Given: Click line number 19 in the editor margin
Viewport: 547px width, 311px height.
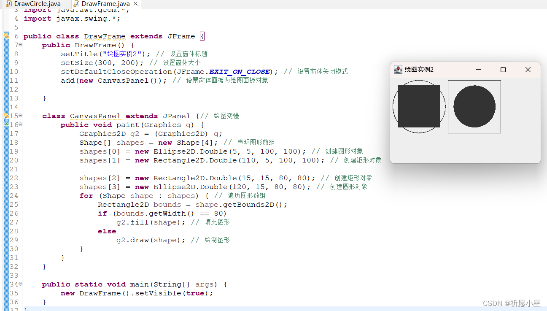Looking at the screenshot, I should (13, 151).
